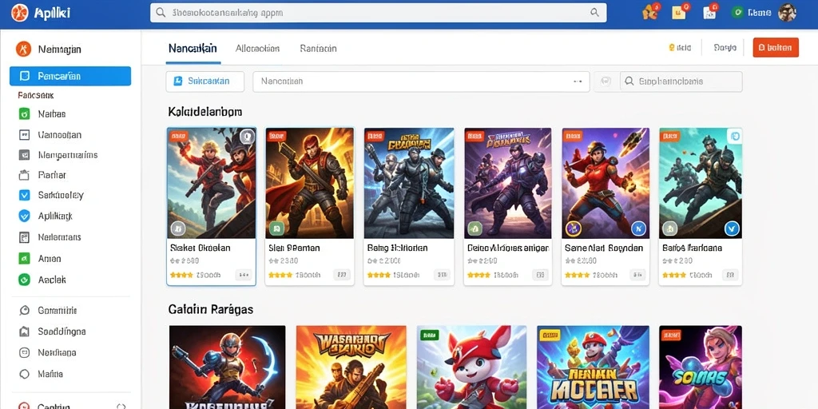
Task: Click the Seaddingna home icon in the sidebar
Action: point(24,332)
